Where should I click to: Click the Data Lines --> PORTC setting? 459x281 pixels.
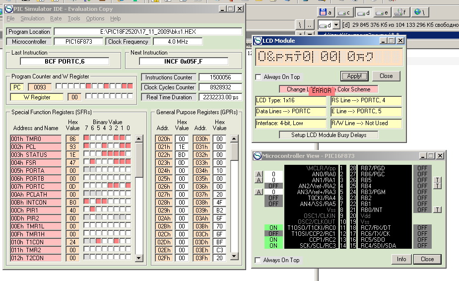click(291, 111)
